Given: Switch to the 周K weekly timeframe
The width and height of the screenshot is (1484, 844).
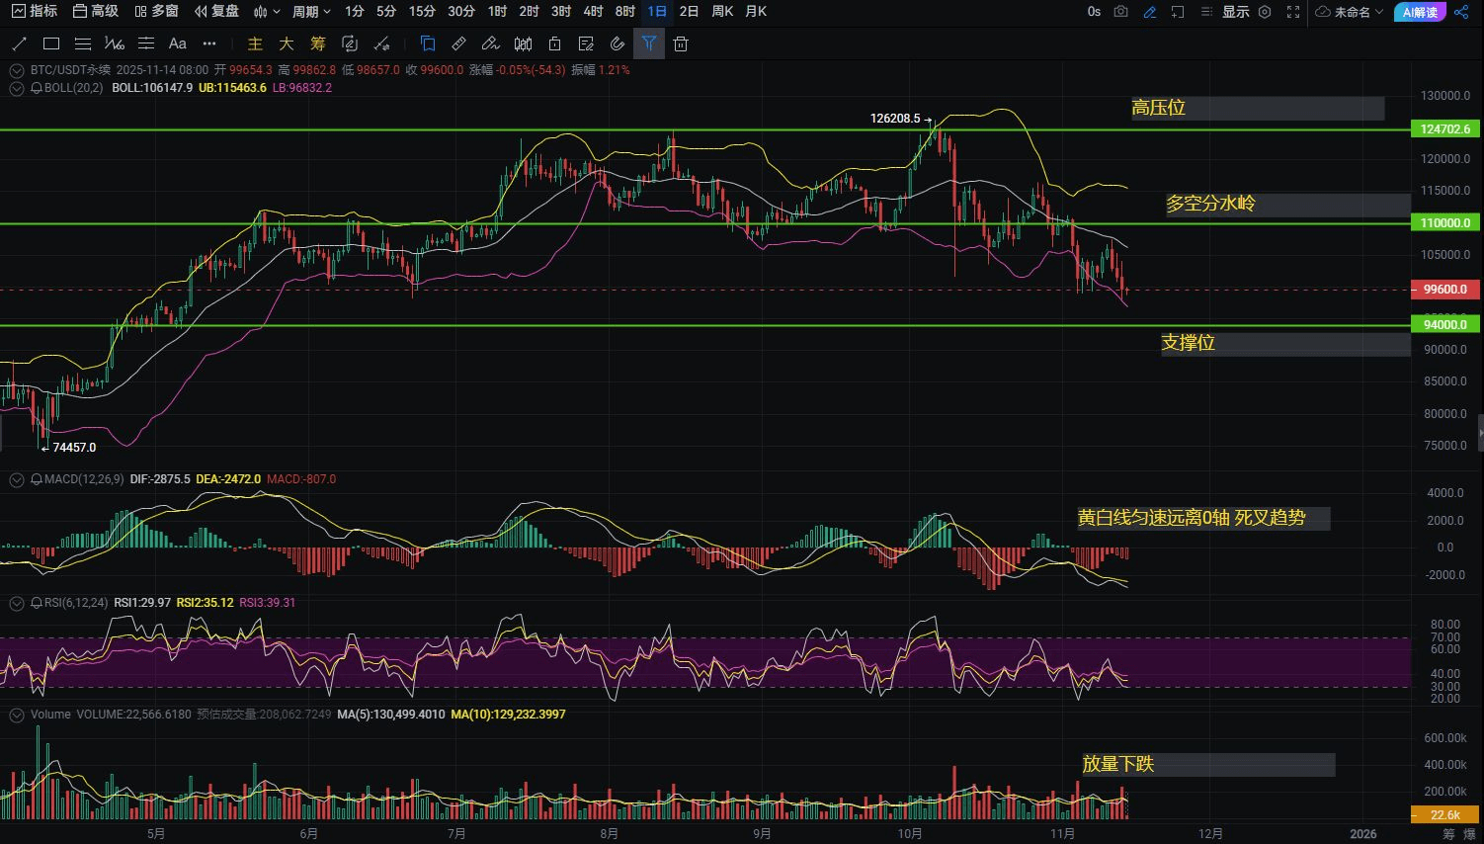Looking at the screenshot, I should click(722, 12).
